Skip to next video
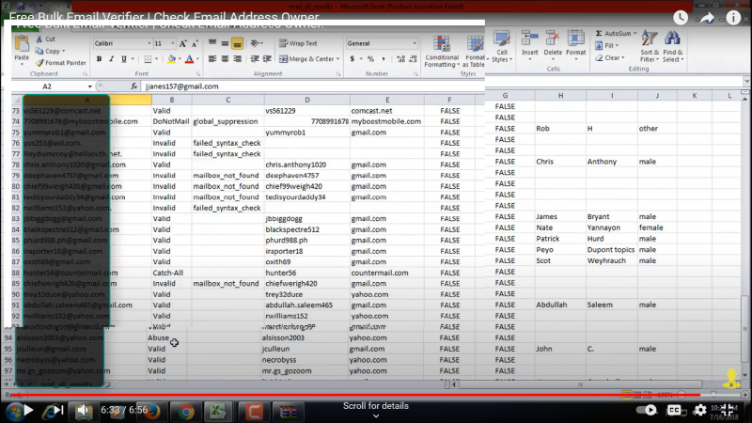 (x=58, y=410)
